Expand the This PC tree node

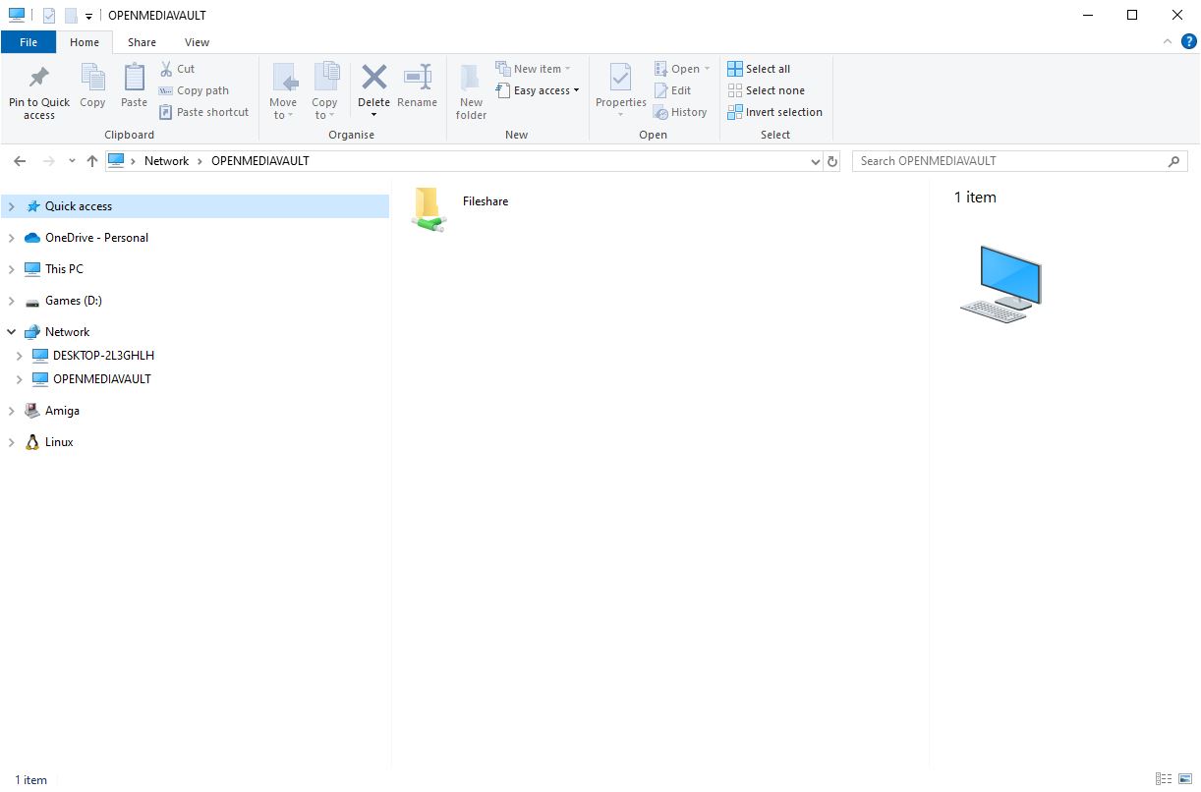point(12,269)
